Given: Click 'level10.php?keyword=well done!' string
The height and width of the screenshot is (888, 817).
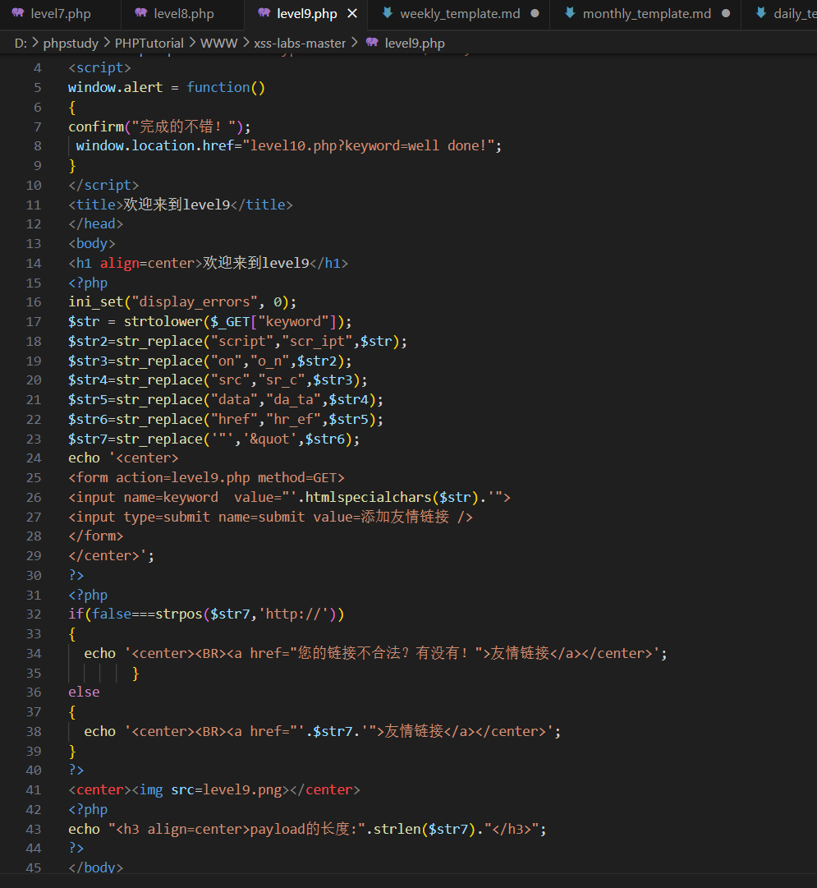Looking at the screenshot, I should coord(368,145).
